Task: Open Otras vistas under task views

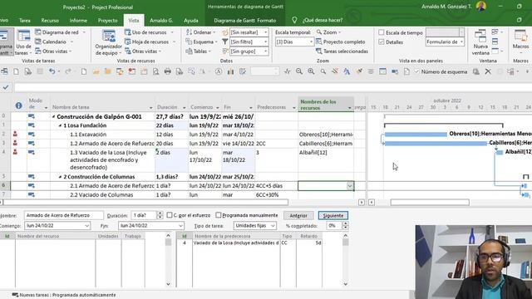Action: pos(54,51)
